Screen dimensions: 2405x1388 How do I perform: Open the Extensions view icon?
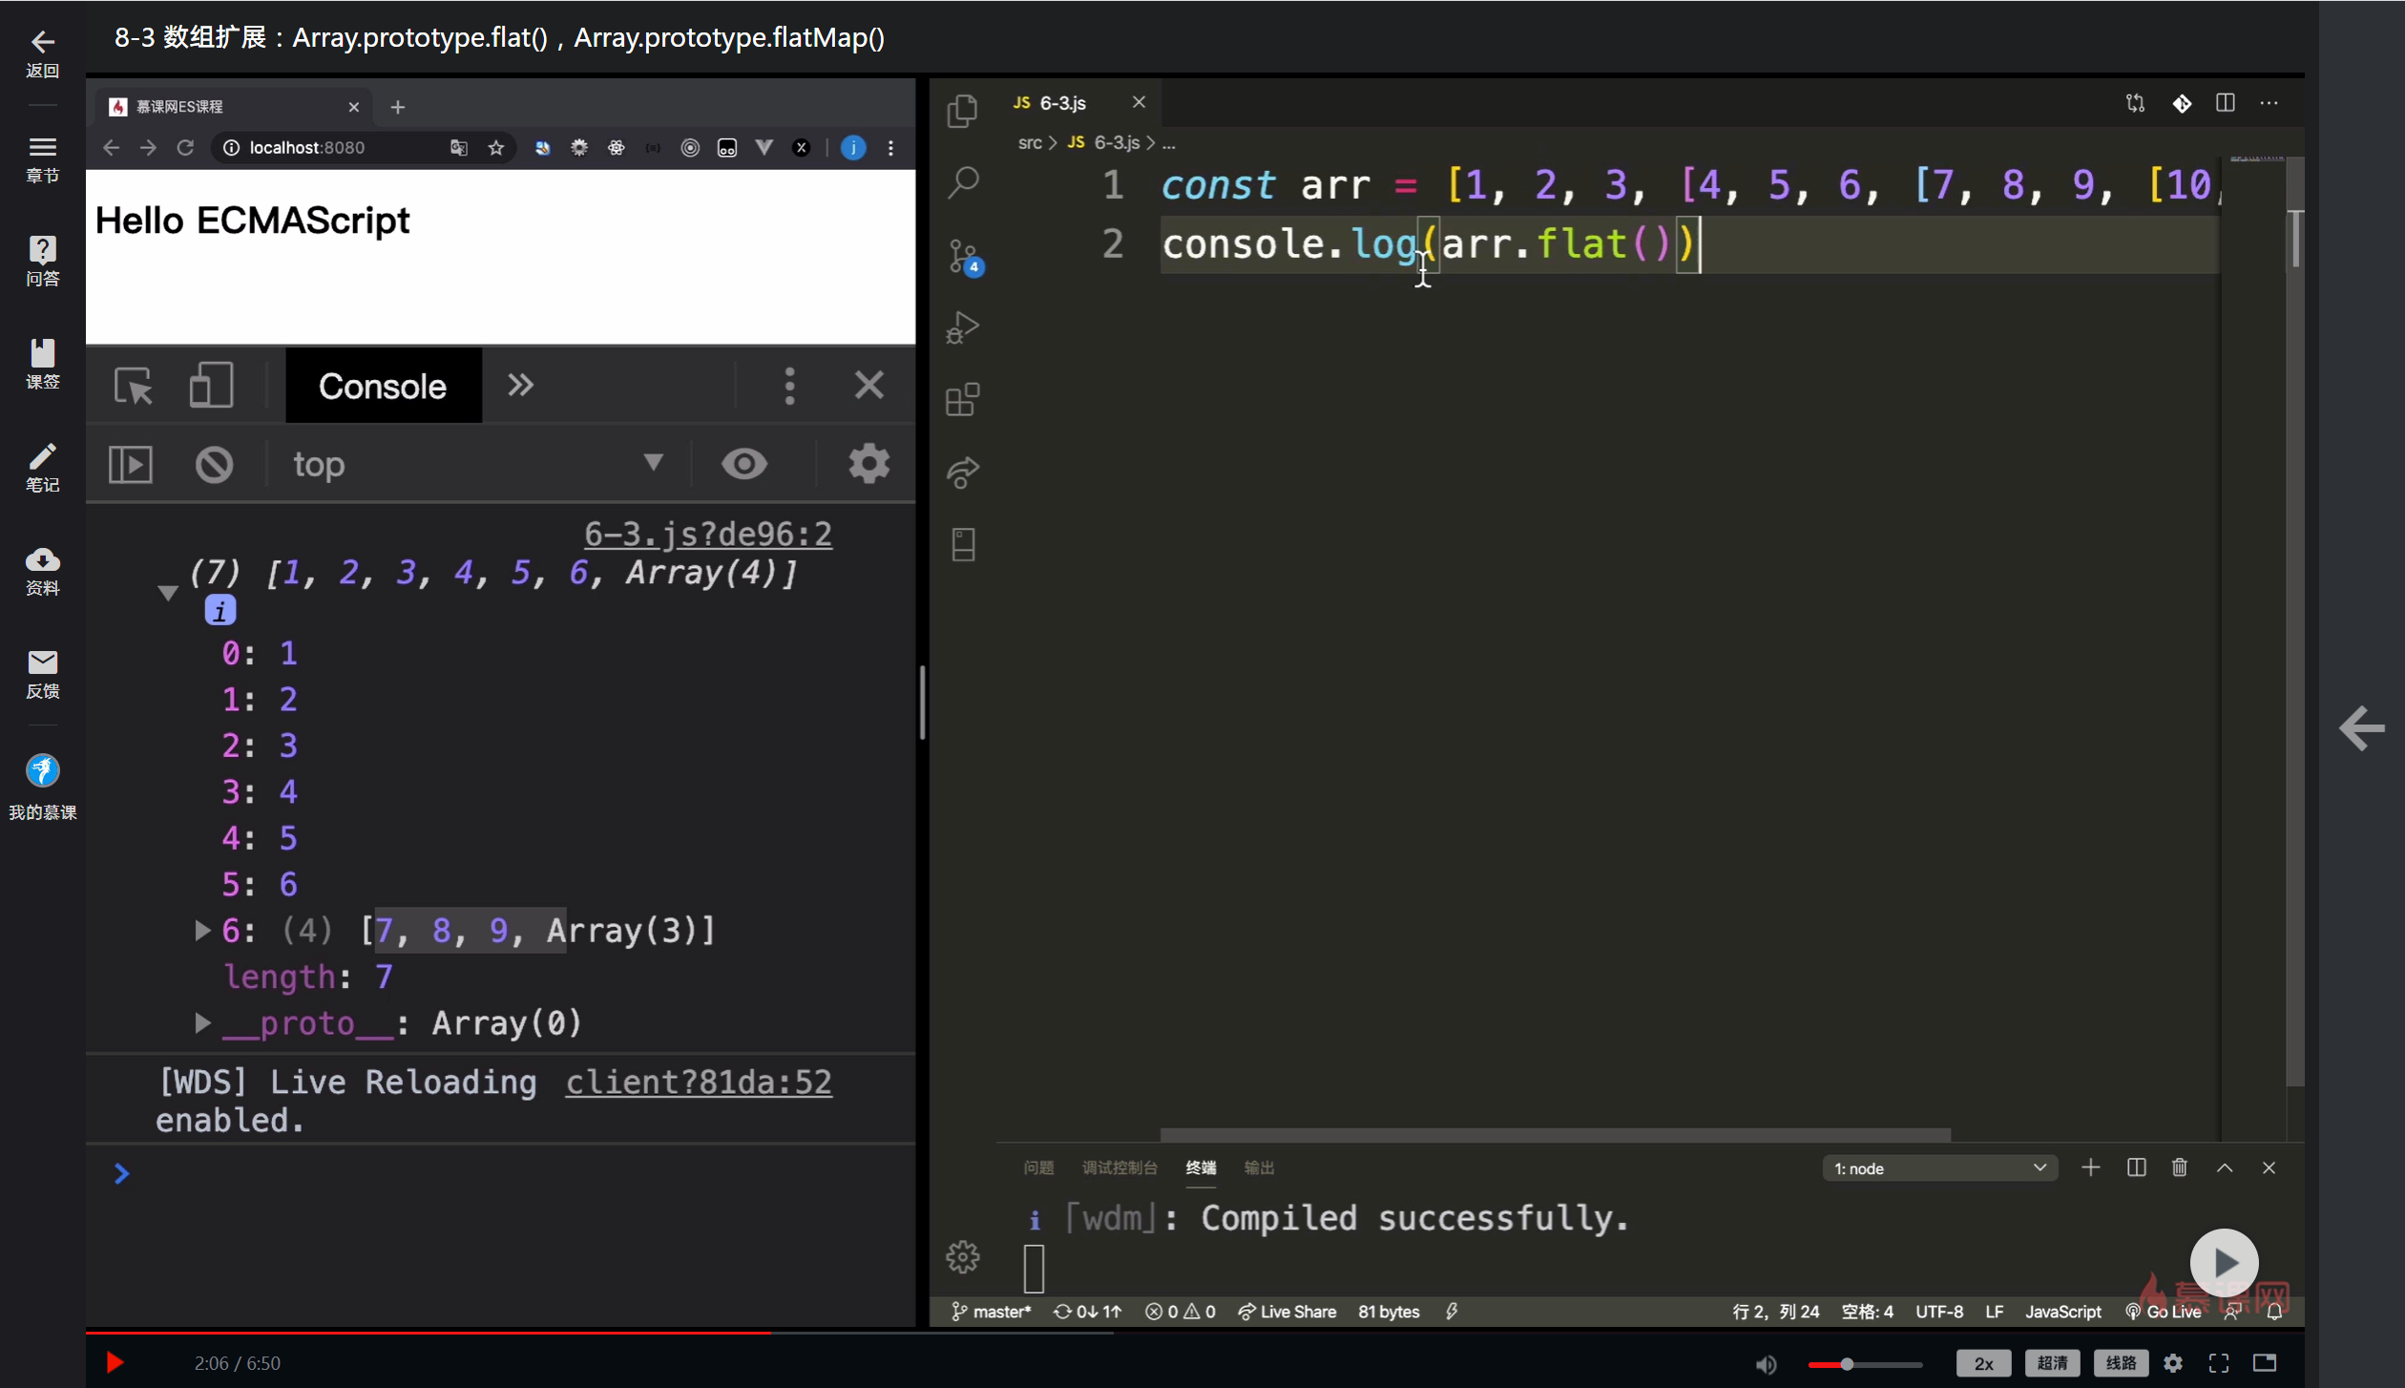[962, 399]
